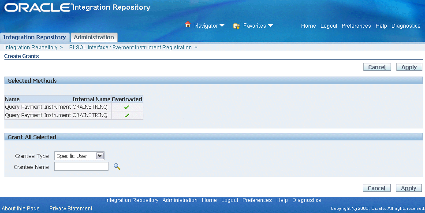Image resolution: width=425 pixels, height=213 pixels.
Task: Click the second row's Overloaded checkmark
Action: pyautogui.click(x=127, y=116)
